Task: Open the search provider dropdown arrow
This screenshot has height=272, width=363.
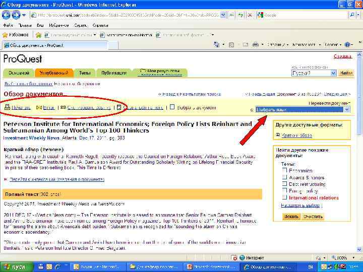Action: (x=358, y=15)
